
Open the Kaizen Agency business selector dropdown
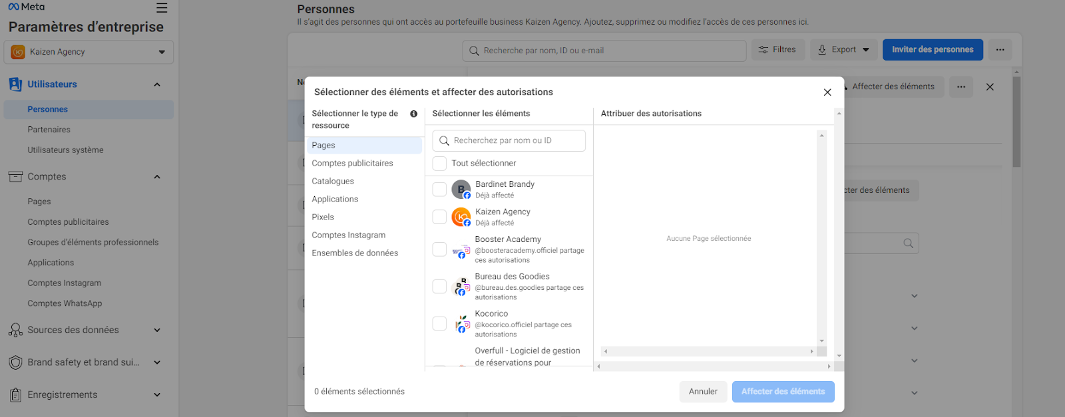click(89, 52)
